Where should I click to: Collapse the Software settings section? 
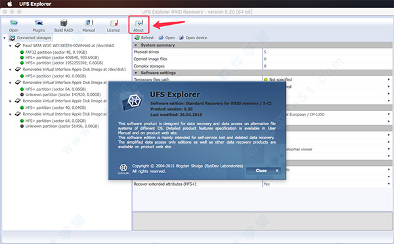136,73
